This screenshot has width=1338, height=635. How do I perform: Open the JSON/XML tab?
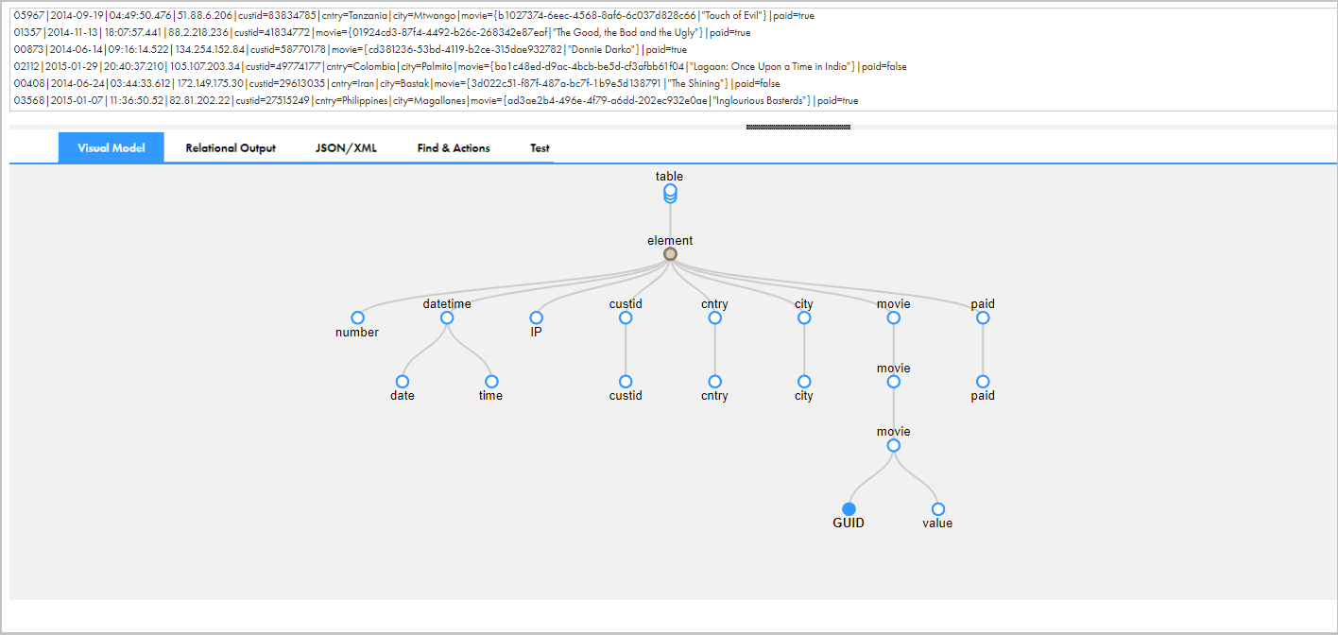click(346, 147)
